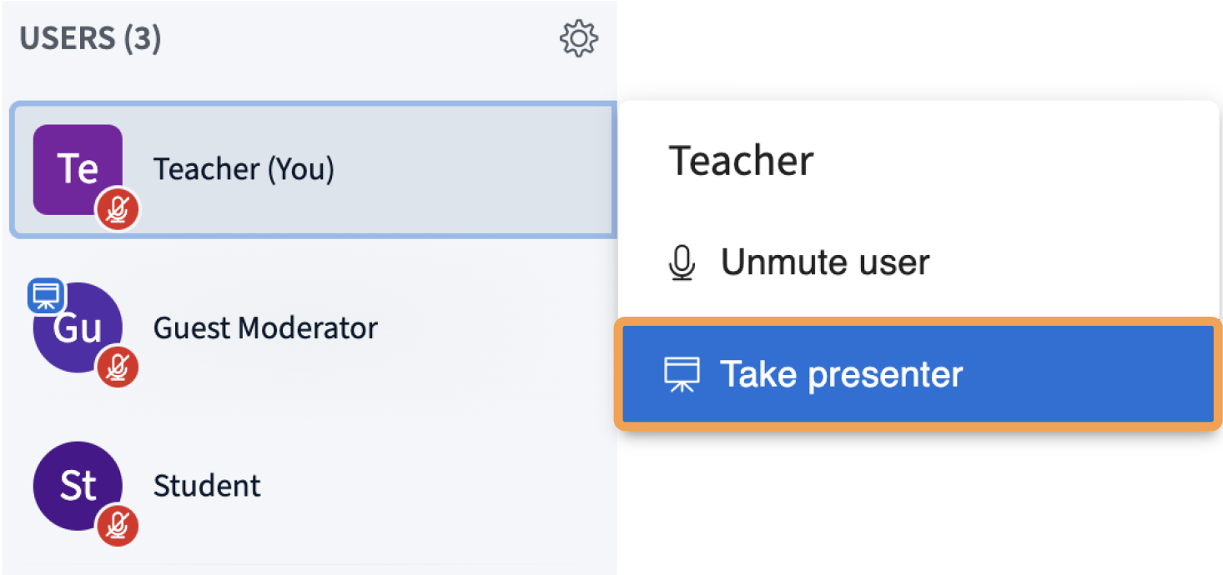Click the muted mic badge on Teacher
This screenshot has width=1223, height=575.
pyautogui.click(x=118, y=209)
